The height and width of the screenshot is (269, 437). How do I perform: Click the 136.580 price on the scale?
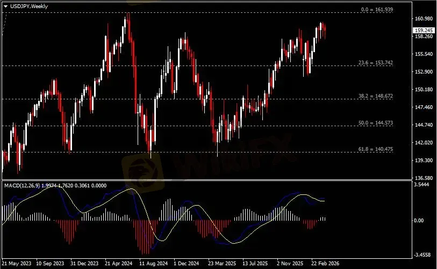pos(424,178)
